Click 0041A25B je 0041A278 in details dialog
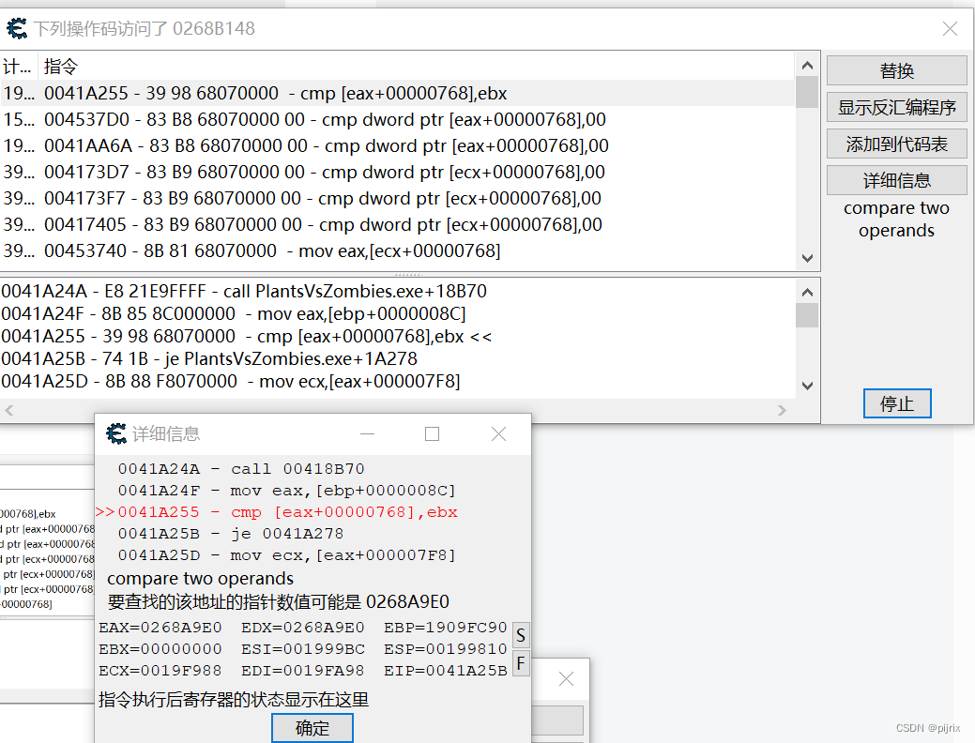The image size is (975, 743). [x=231, y=534]
